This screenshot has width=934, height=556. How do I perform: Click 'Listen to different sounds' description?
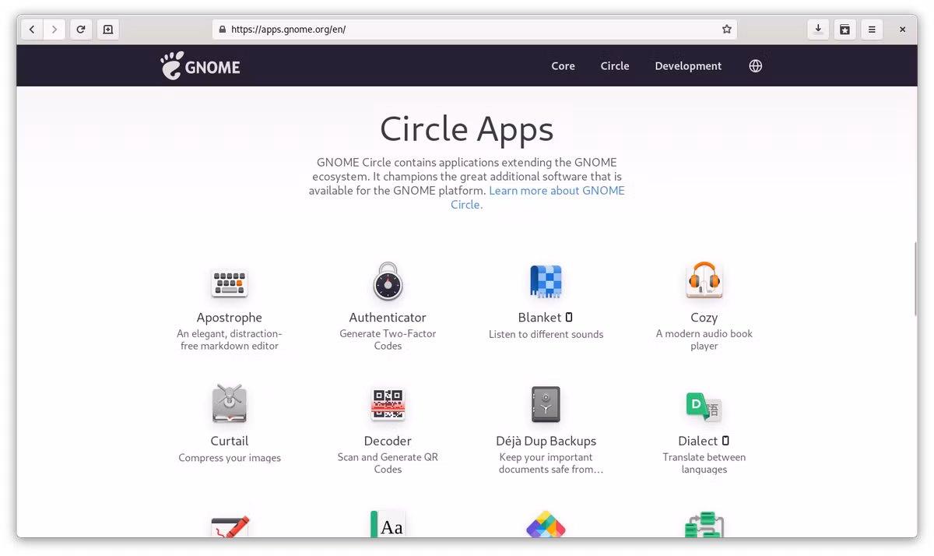click(546, 334)
